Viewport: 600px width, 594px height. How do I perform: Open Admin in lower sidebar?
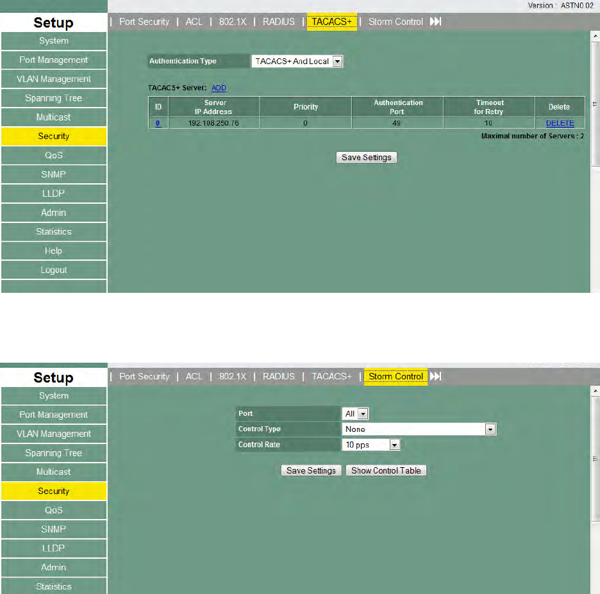[x=54, y=568]
